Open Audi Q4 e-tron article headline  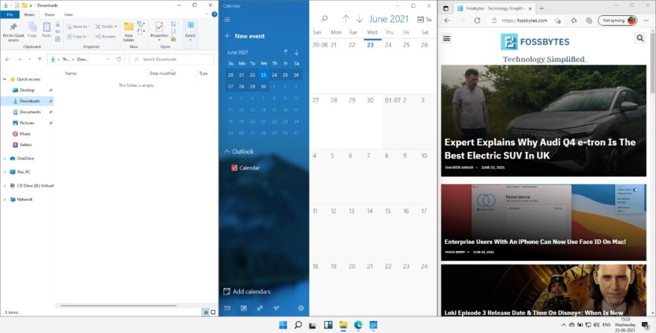(x=539, y=149)
